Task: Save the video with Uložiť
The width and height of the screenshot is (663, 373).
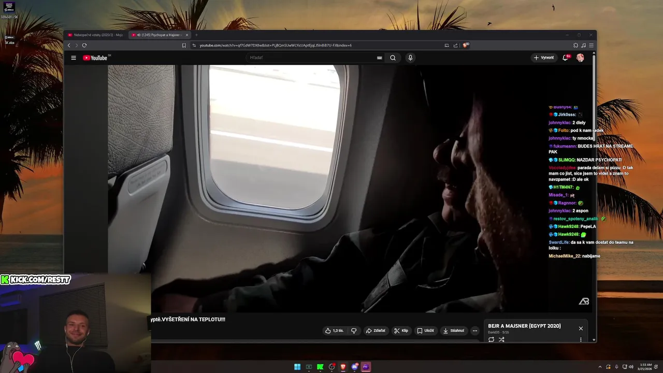Action: [426, 331]
